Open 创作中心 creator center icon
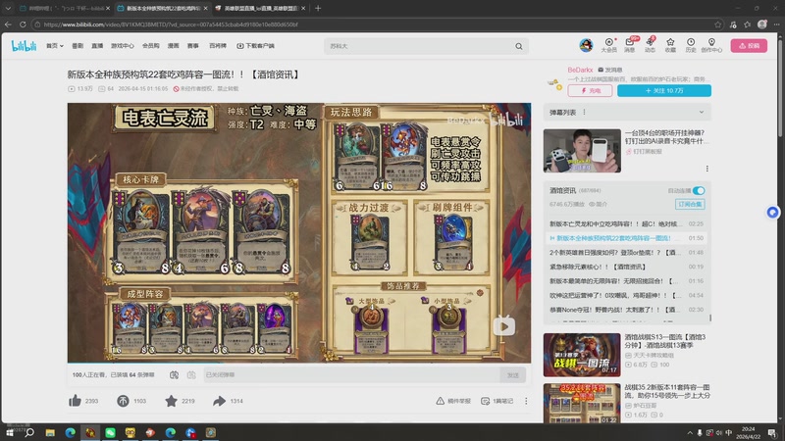 point(711,45)
